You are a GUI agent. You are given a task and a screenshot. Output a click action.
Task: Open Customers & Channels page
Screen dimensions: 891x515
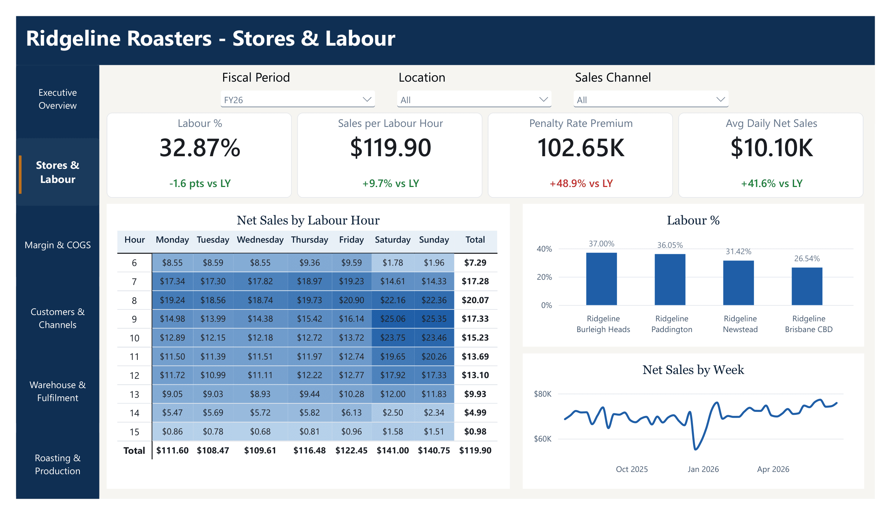point(58,318)
